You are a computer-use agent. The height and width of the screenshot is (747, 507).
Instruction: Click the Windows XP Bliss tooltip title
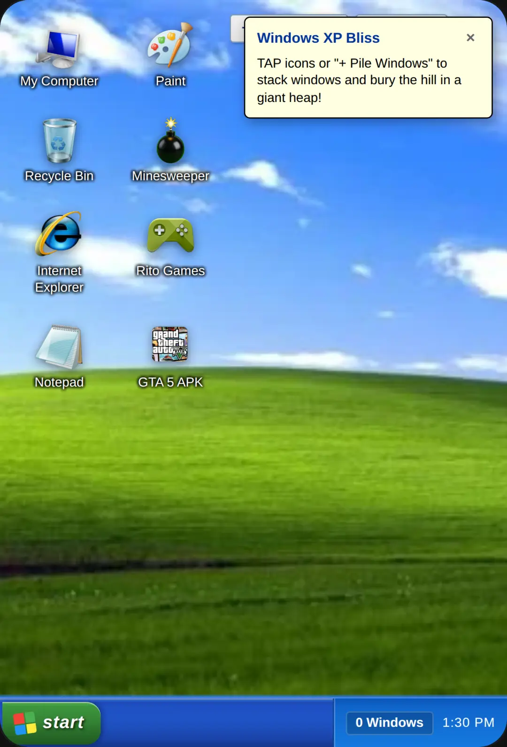(x=318, y=38)
